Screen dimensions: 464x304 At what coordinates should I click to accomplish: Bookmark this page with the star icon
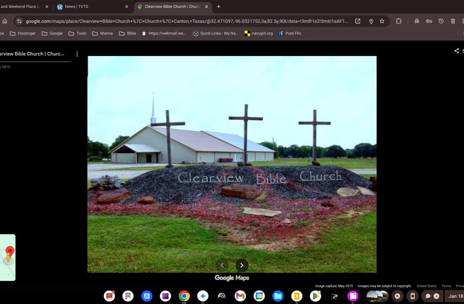382,21
